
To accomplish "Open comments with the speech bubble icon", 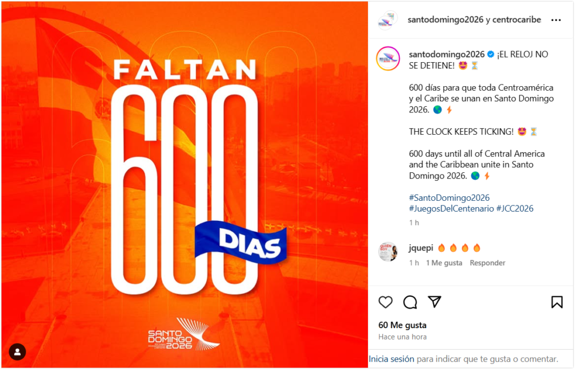I will coord(410,302).
